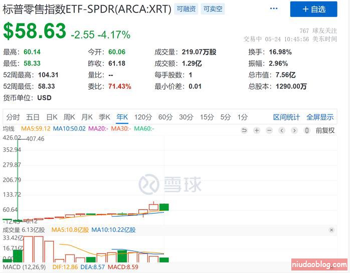Click MA60 moving average label

(x=144, y=128)
